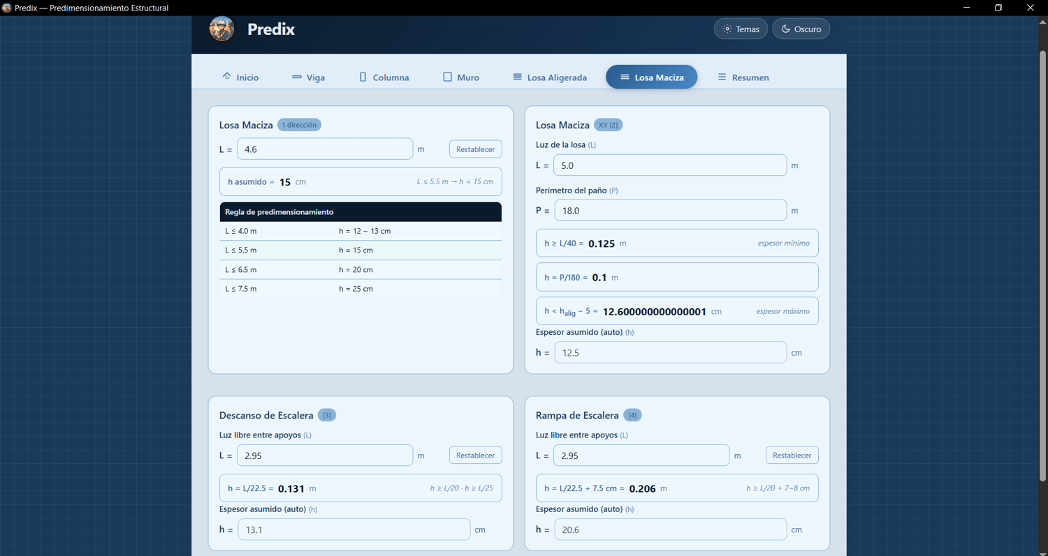Open the Temas theme selector
The height and width of the screenshot is (556, 1048).
tap(741, 29)
